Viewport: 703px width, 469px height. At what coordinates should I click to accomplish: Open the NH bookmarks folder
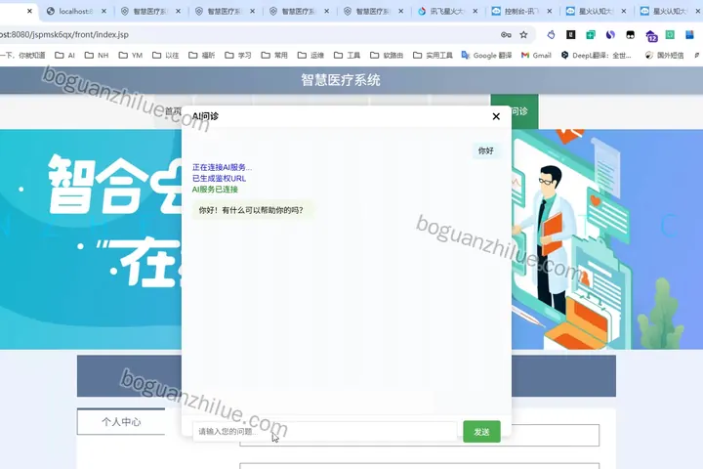(97, 55)
